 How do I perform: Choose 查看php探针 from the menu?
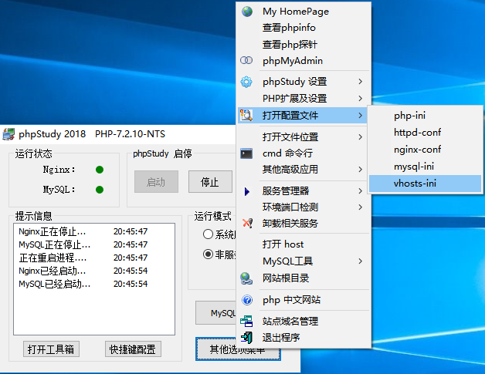click(304, 45)
